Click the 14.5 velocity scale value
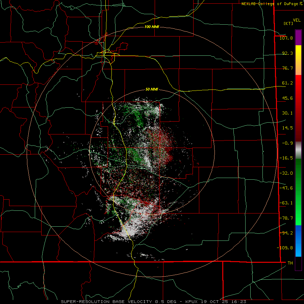The width and height of the screenshot is (304, 304). [x=287, y=128]
